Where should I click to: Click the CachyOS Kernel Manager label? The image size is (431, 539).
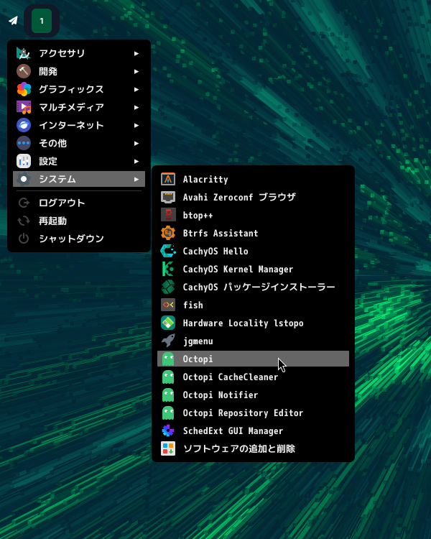click(x=238, y=269)
